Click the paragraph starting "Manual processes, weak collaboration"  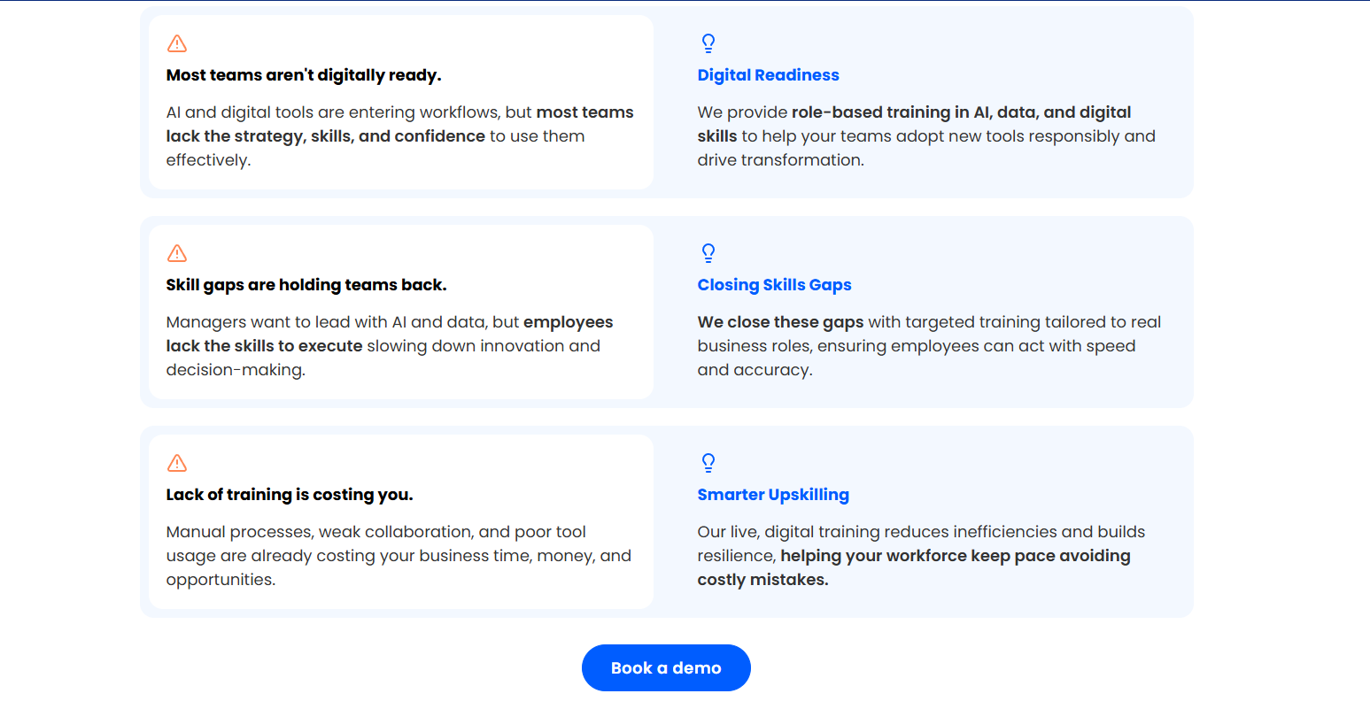click(399, 556)
